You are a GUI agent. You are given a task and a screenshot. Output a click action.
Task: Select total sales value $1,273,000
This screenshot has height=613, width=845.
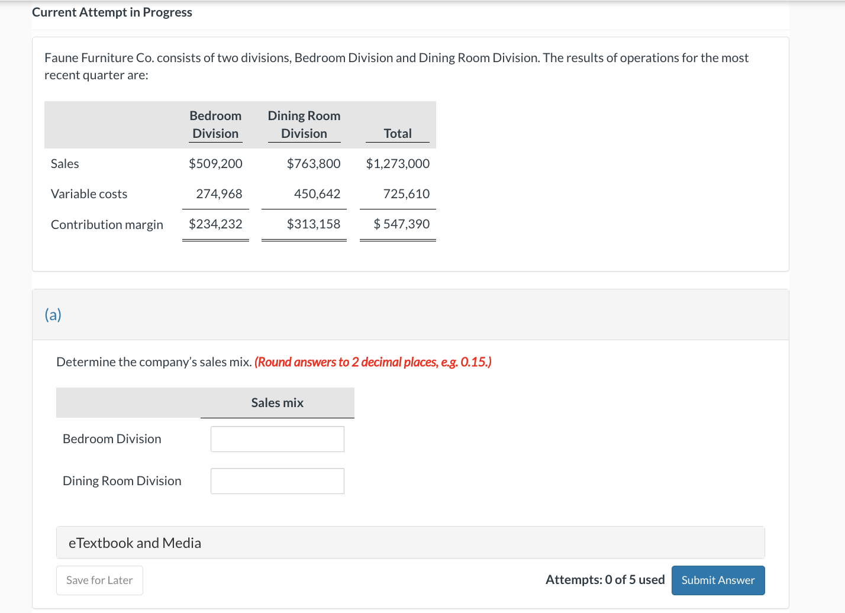(398, 164)
